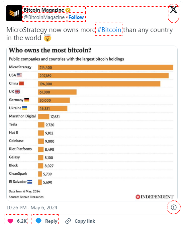Click the MicroStrategy 214,400 orange bar
The width and height of the screenshot is (184, 225).
click(x=106, y=68)
